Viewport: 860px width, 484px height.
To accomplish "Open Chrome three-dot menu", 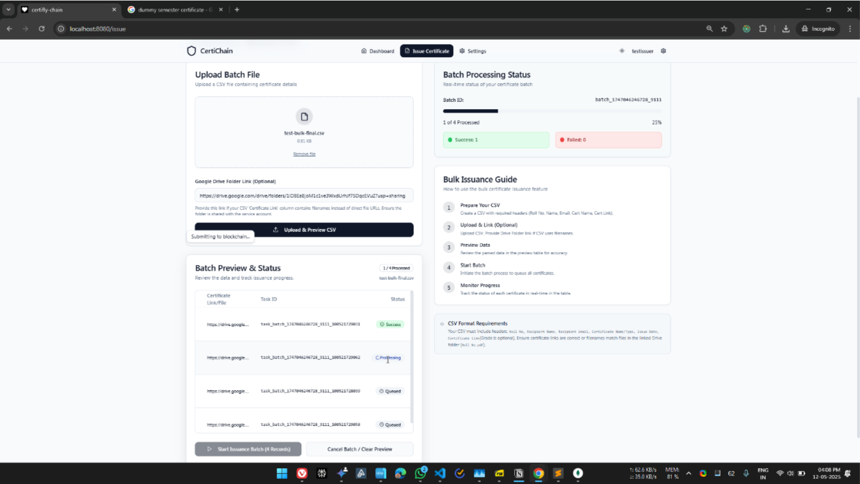I will coord(850,29).
